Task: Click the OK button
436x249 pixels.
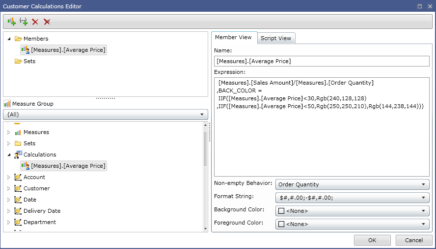Action: (372, 240)
